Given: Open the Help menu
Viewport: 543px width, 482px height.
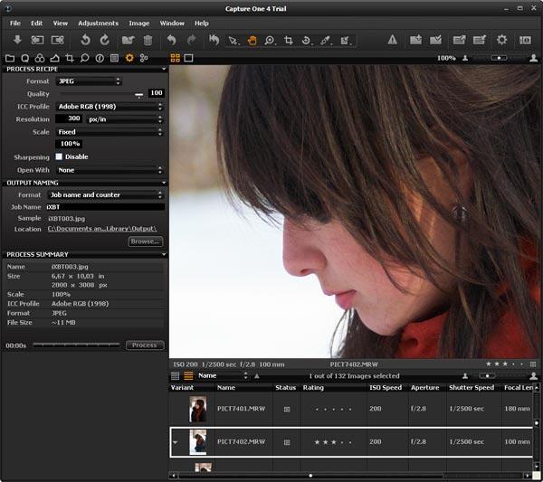Looking at the screenshot, I should (202, 24).
